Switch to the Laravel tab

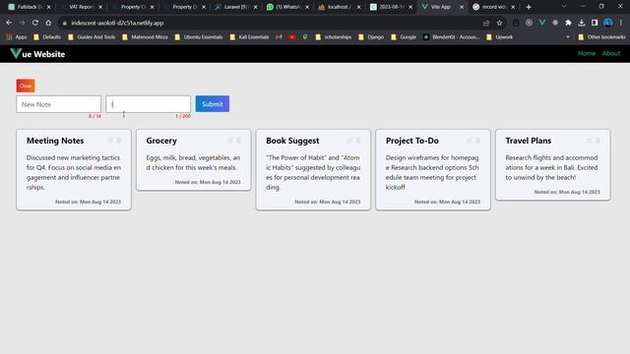[x=236, y=7]
